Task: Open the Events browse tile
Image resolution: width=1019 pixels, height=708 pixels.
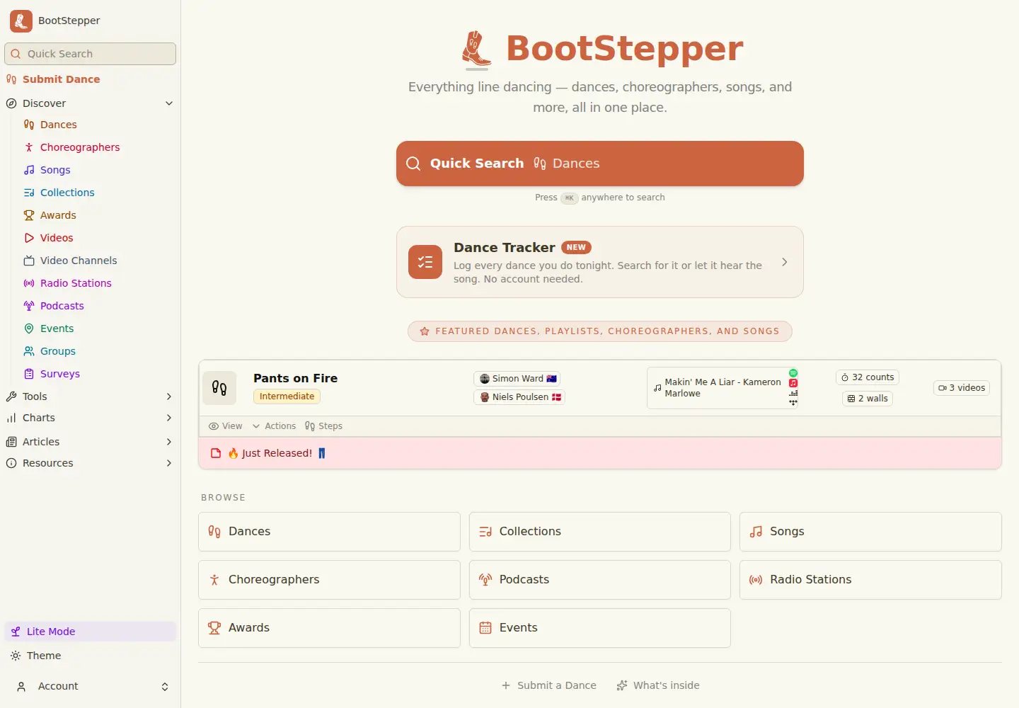Action: pos(600,628)
